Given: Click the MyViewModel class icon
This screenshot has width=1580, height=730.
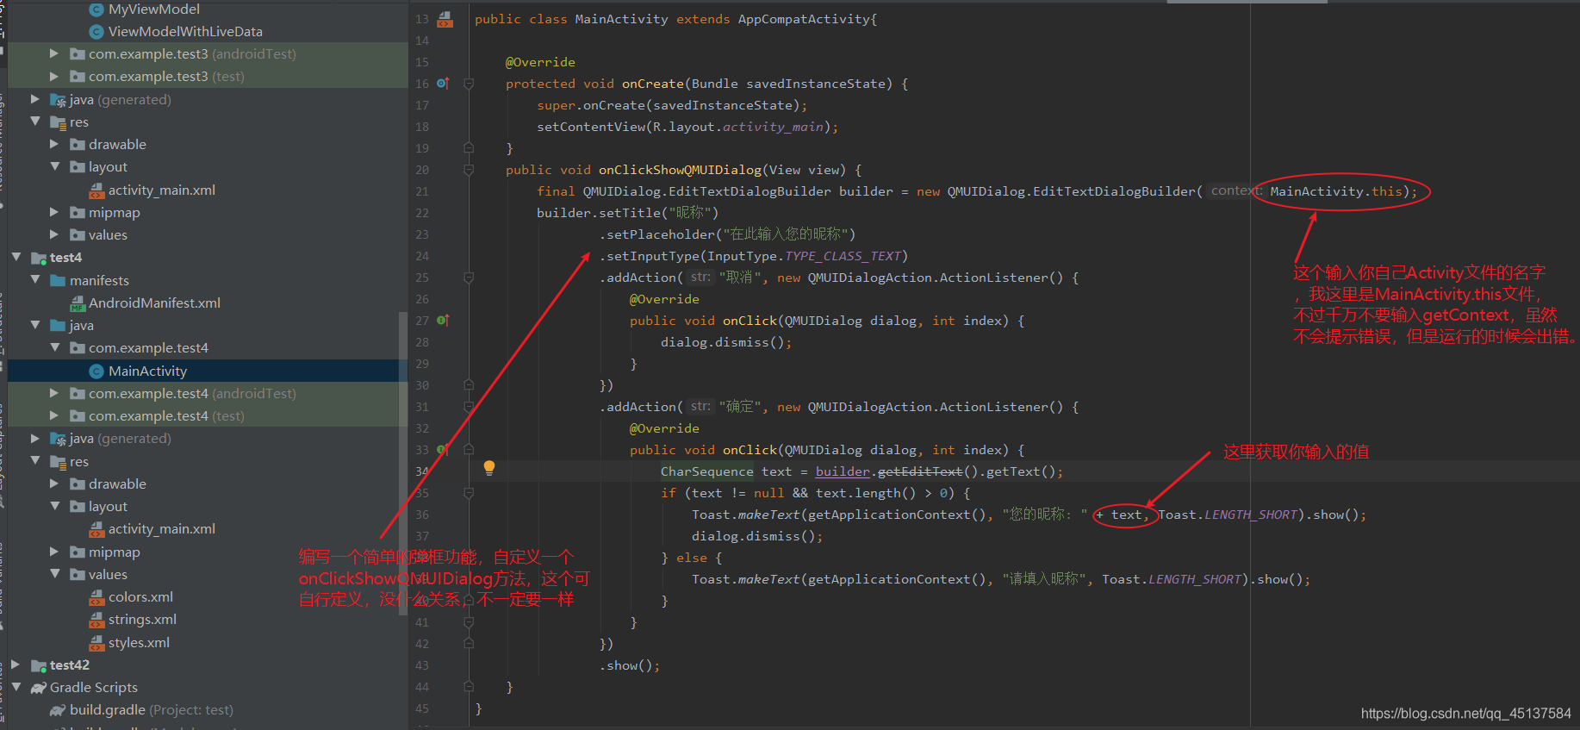Looking at the screenshot, I should point(96,9).
